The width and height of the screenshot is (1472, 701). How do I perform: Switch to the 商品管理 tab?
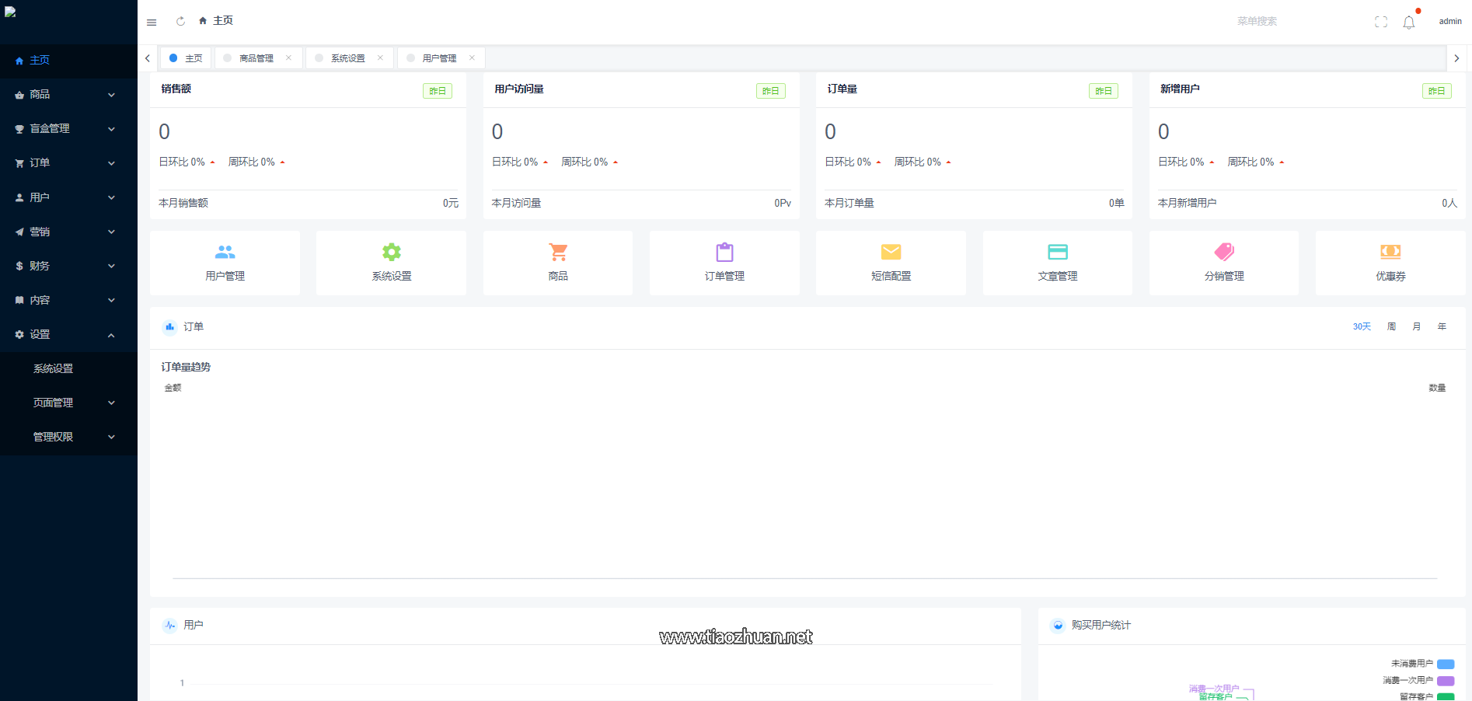(256, 58)
